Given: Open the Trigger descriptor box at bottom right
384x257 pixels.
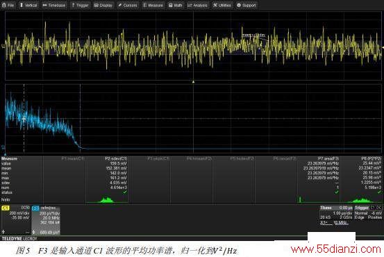Looking at the screenshot, I should (x=368, y=213).
